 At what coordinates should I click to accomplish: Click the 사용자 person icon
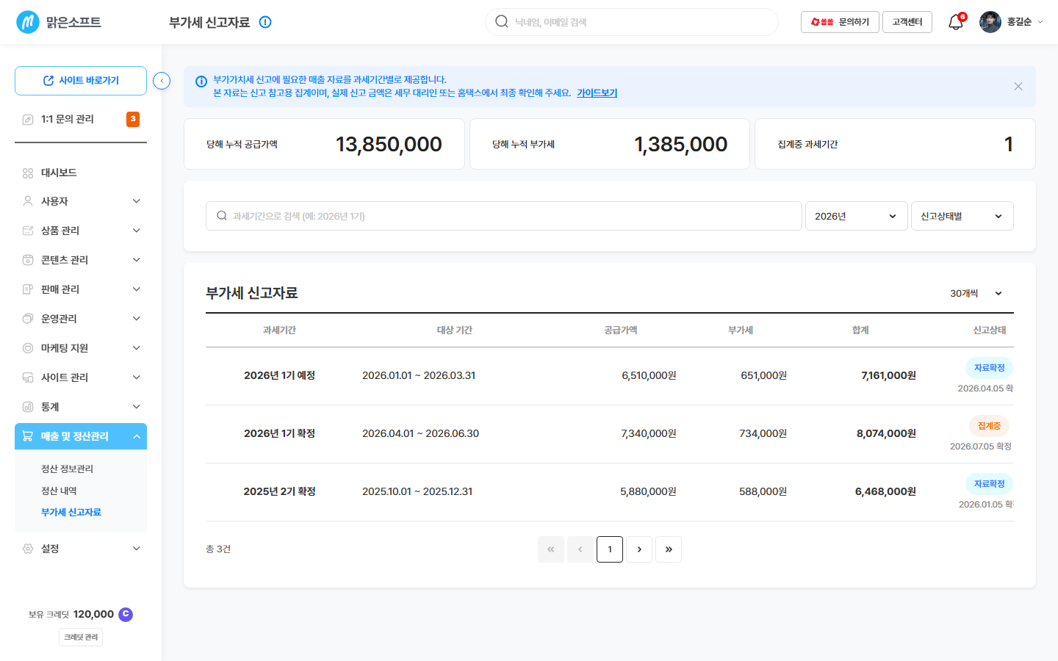point(28,201)
